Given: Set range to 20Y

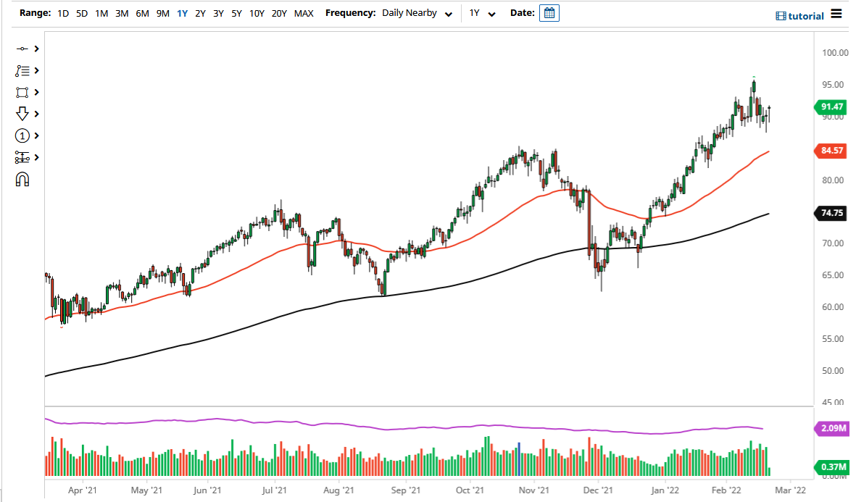Looking at the screenshot, I should click(279, 13).
